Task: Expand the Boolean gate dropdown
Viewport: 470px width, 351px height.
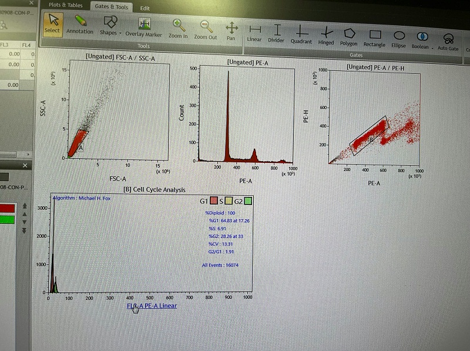Action: click(x=422, y=39)
